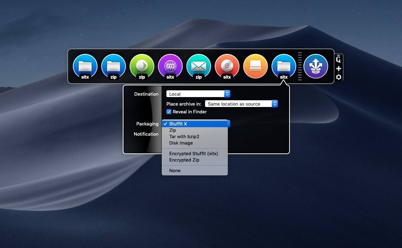This screenshot has height=248, width=402.
Task: Pick Disk Image in the packaging list
Action: click(181, 143)
